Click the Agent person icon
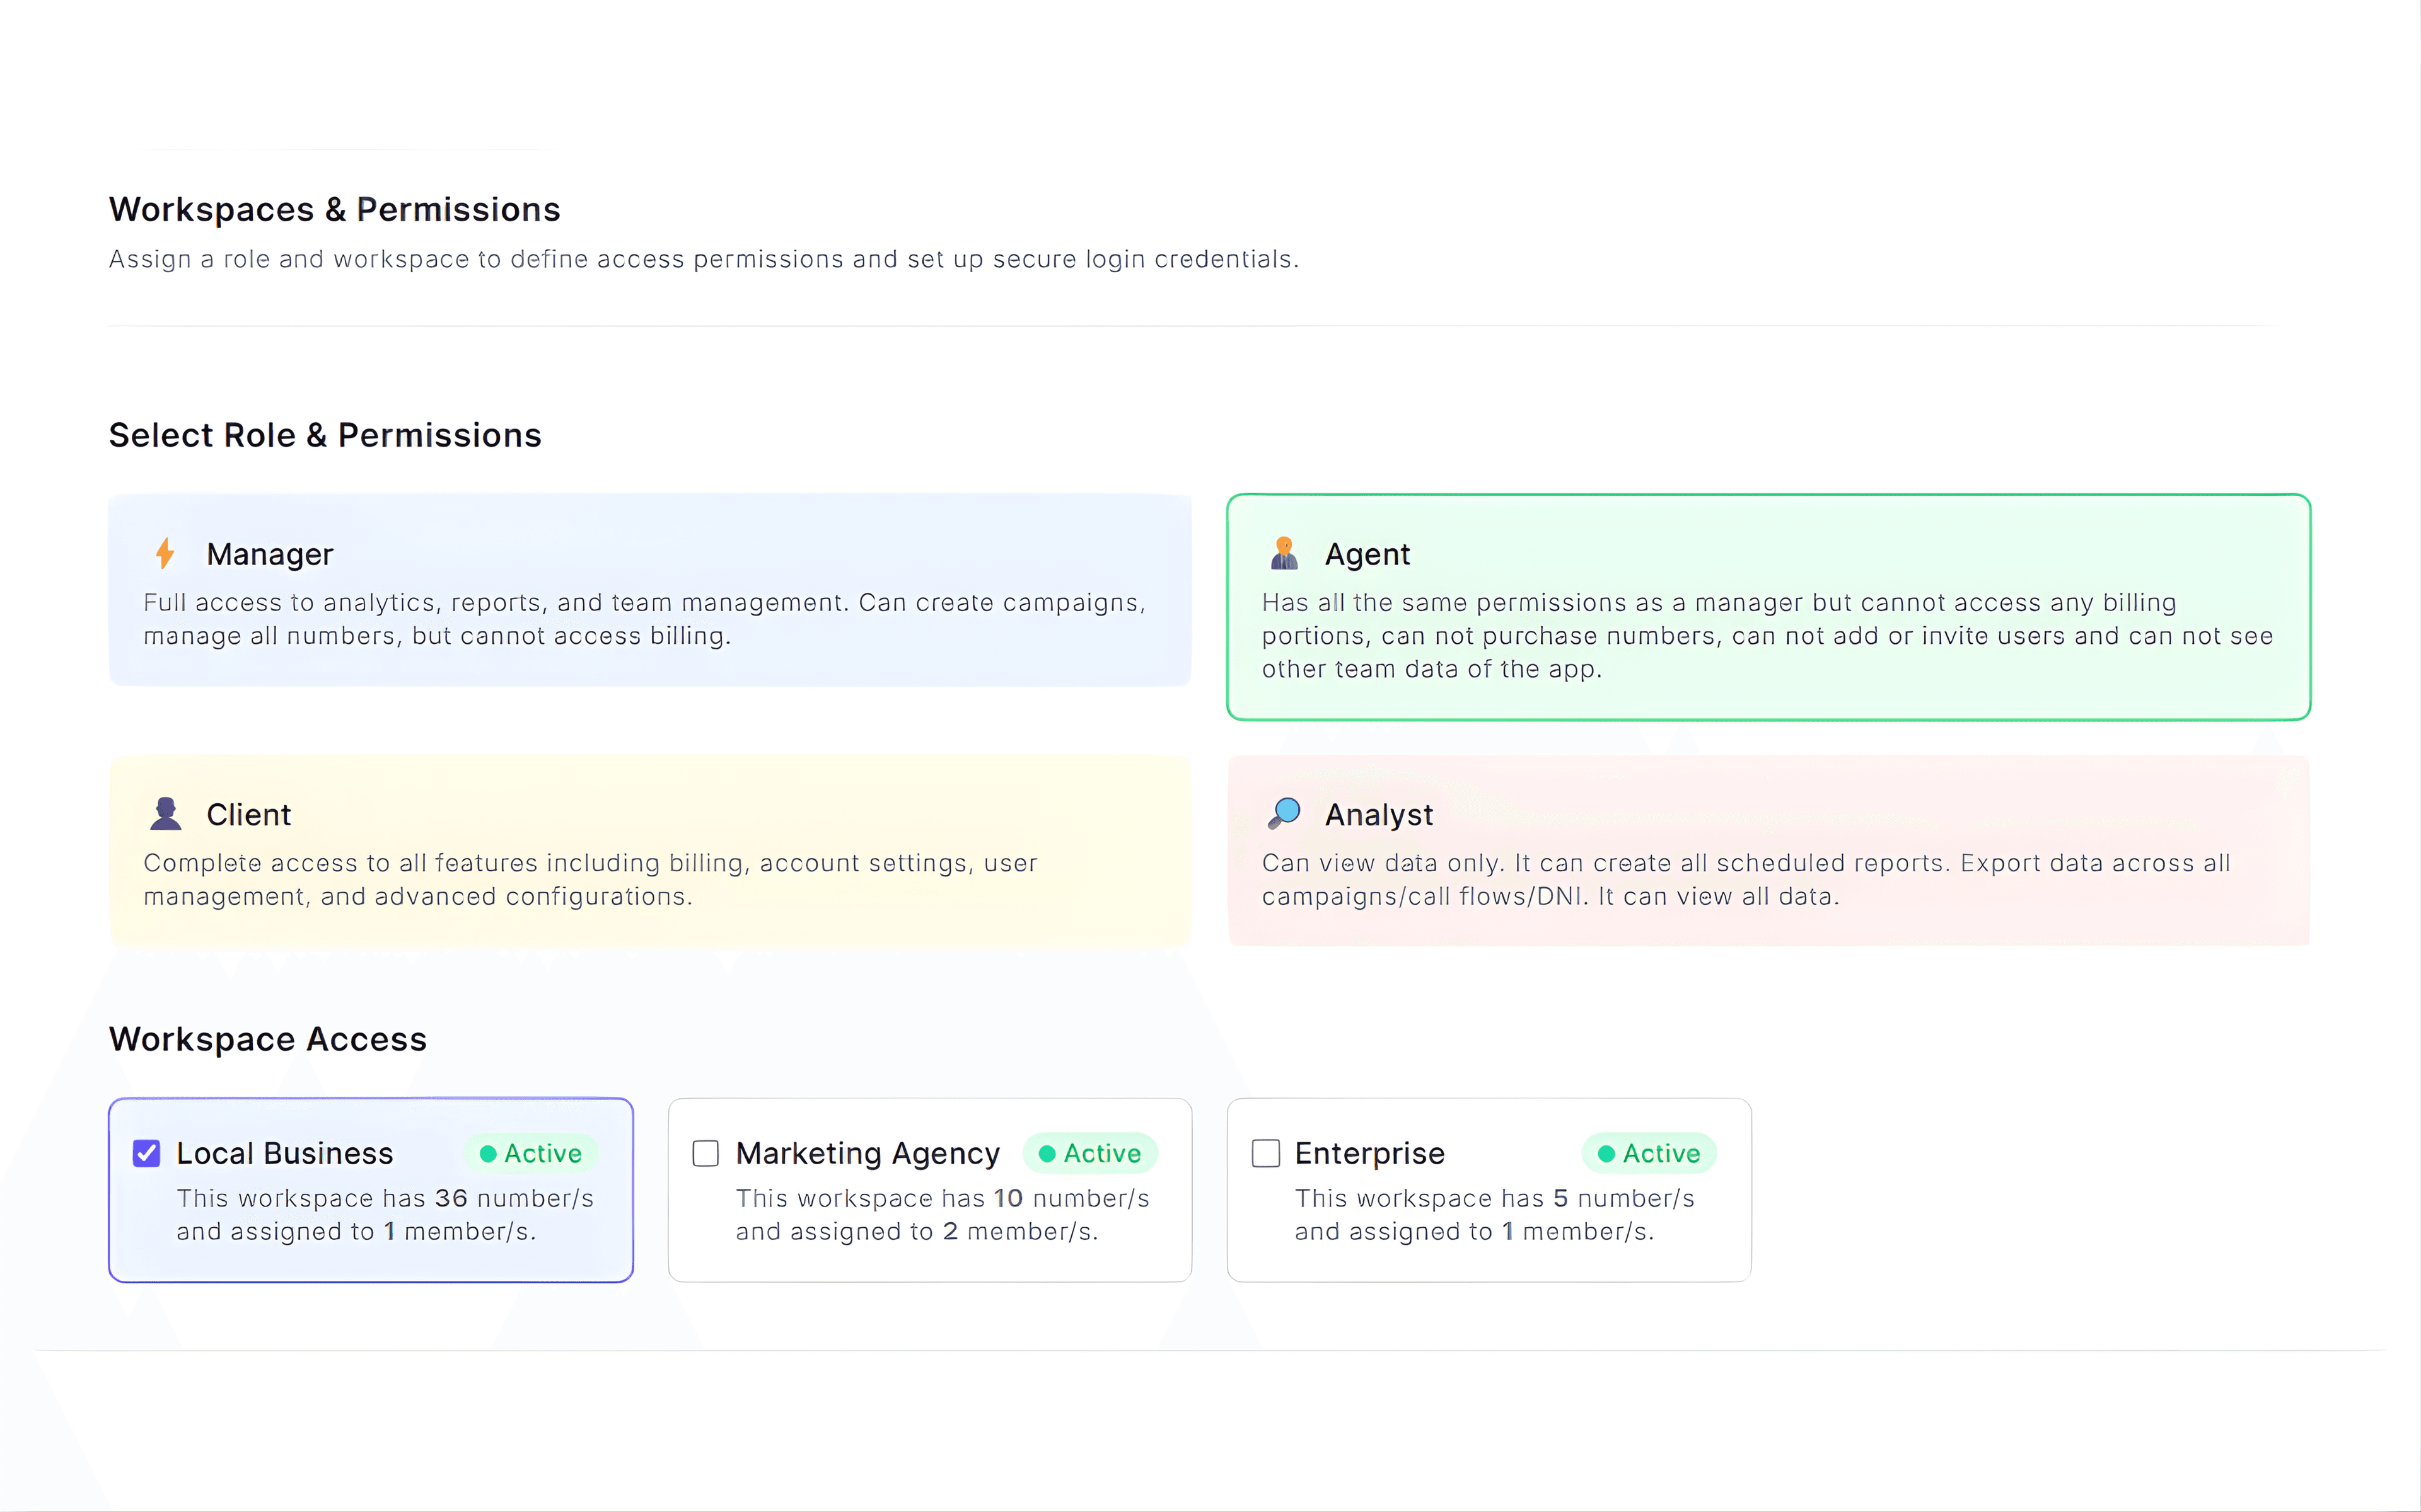 (x=1284, y=553)
